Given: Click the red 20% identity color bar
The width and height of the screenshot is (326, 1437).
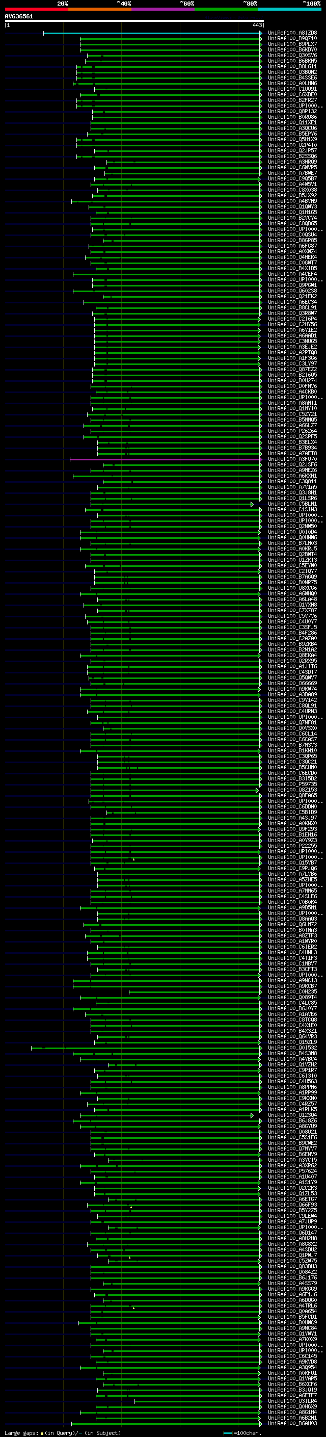Looking at the screenshot, I should tap(36, 10).
